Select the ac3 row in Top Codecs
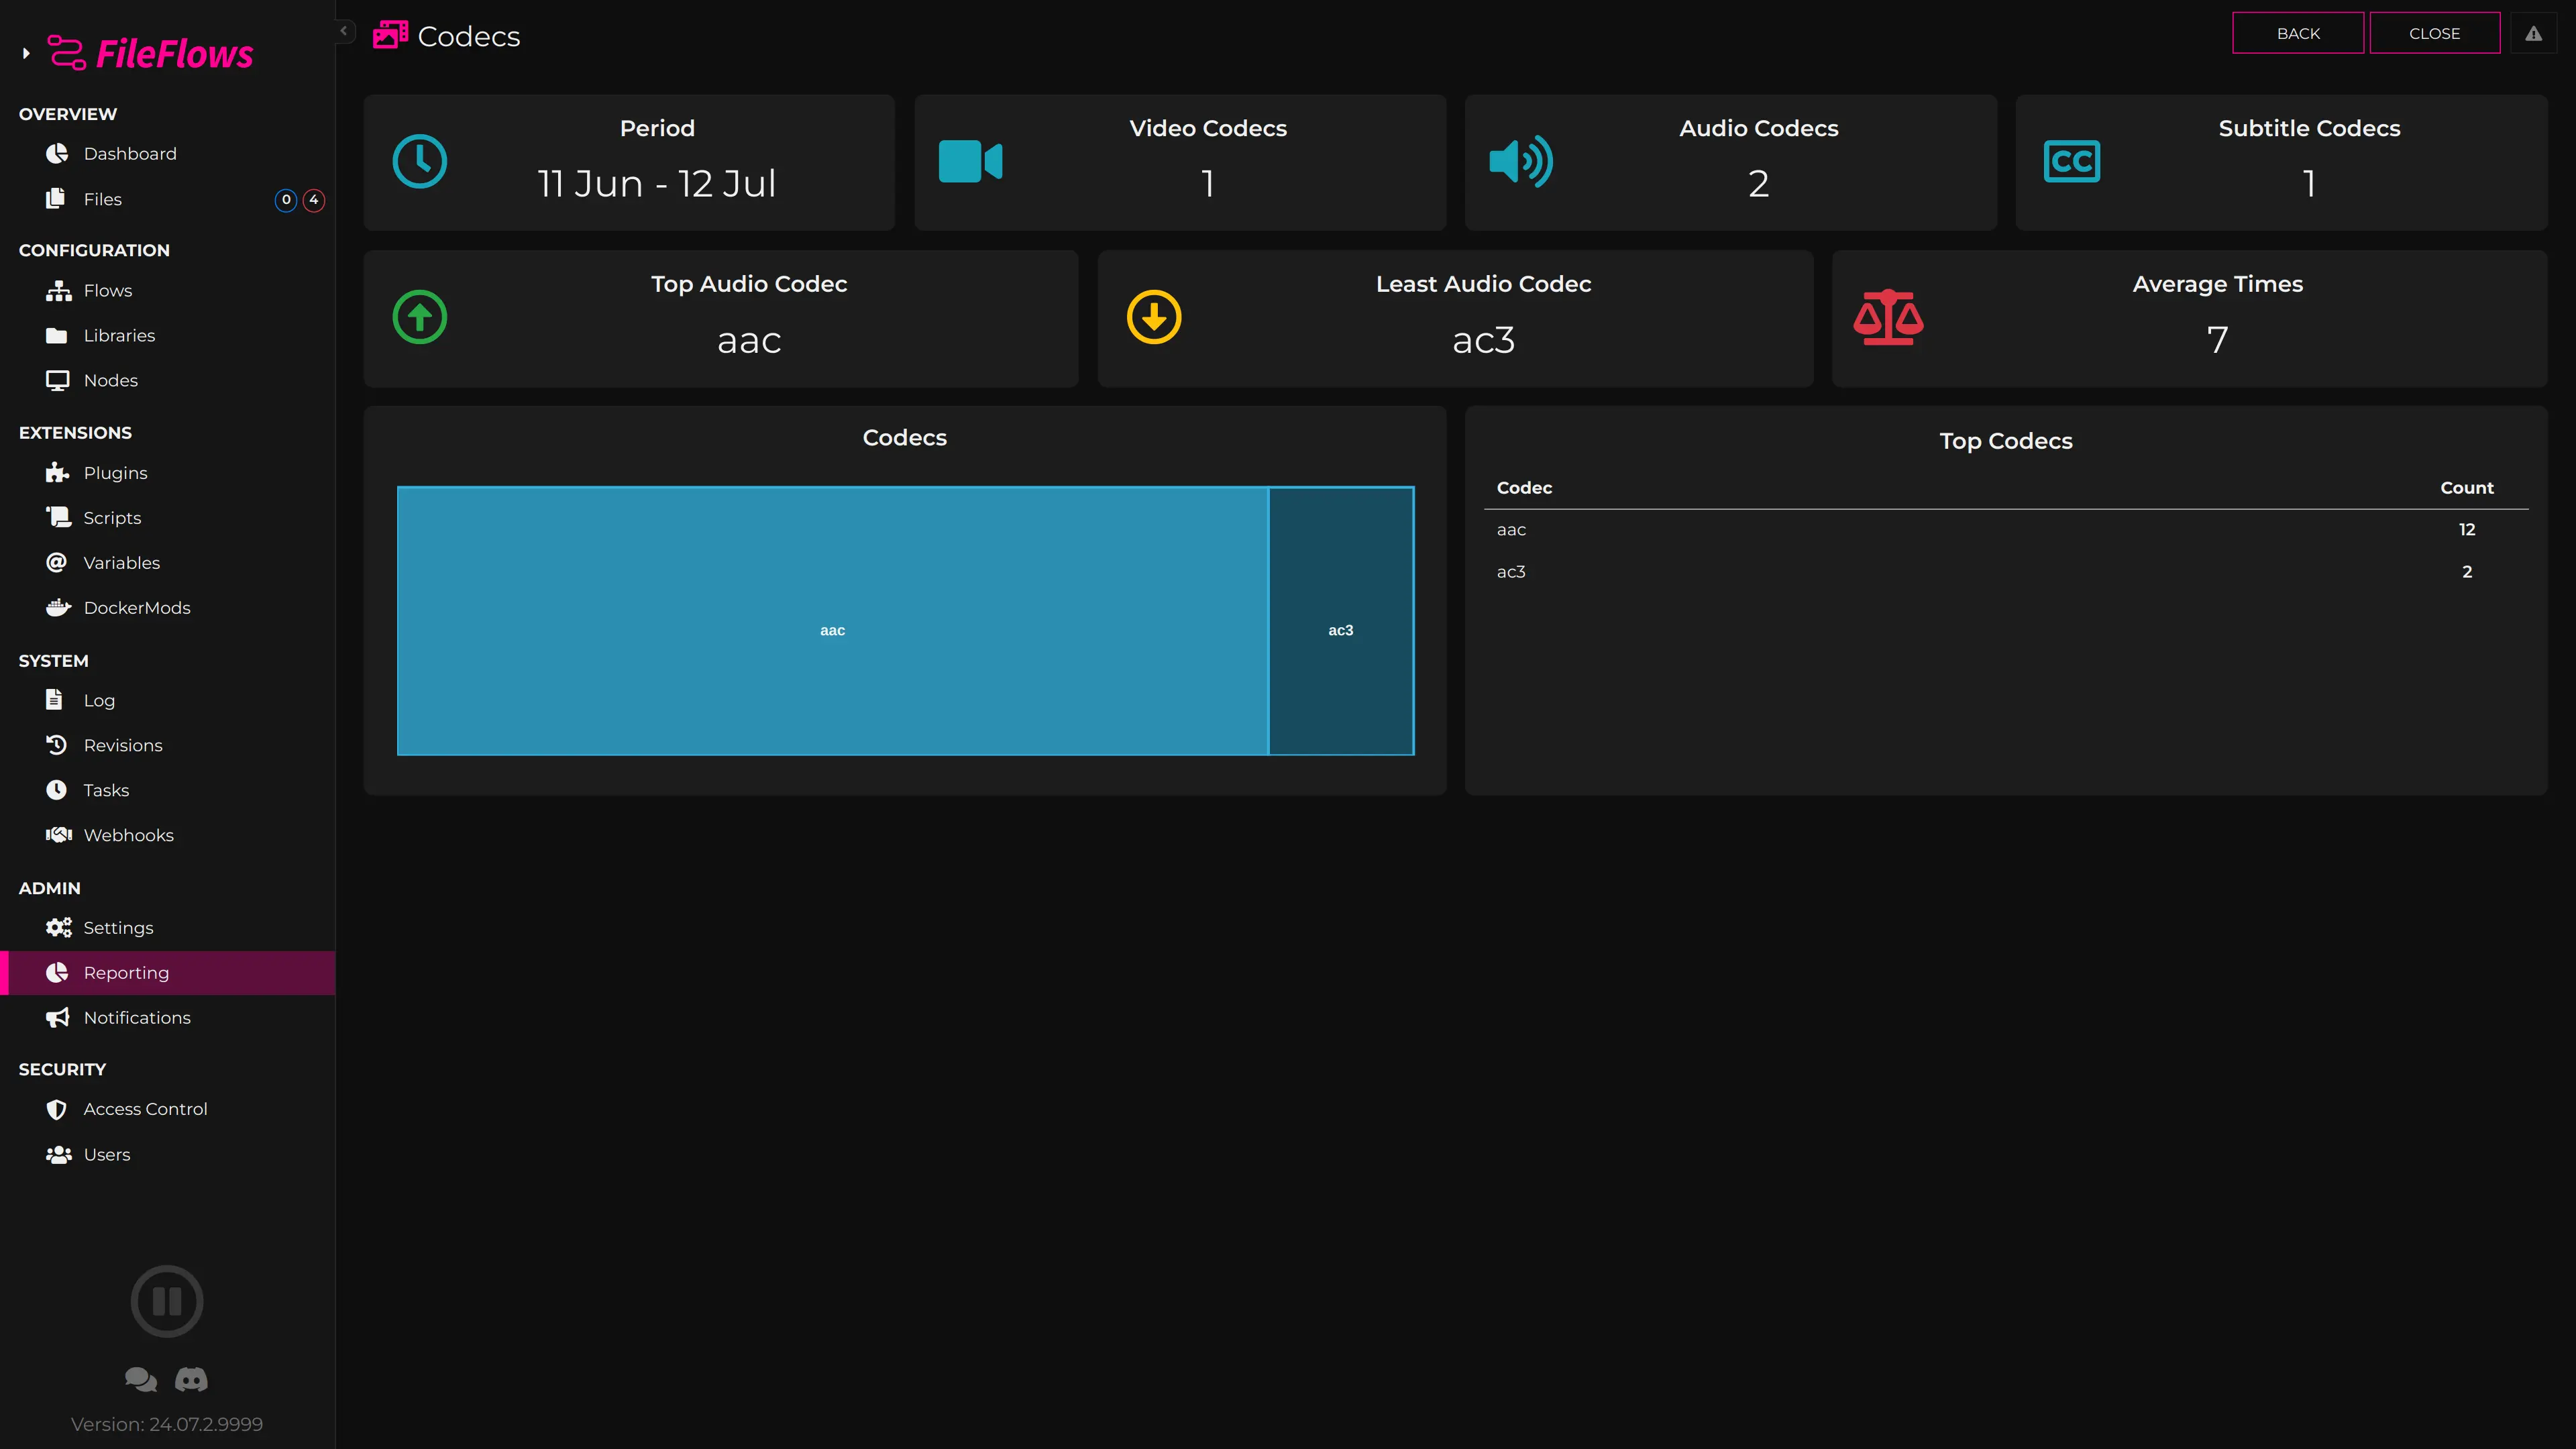This screenshot has width=2576, height=1449. click(2006, 572)
